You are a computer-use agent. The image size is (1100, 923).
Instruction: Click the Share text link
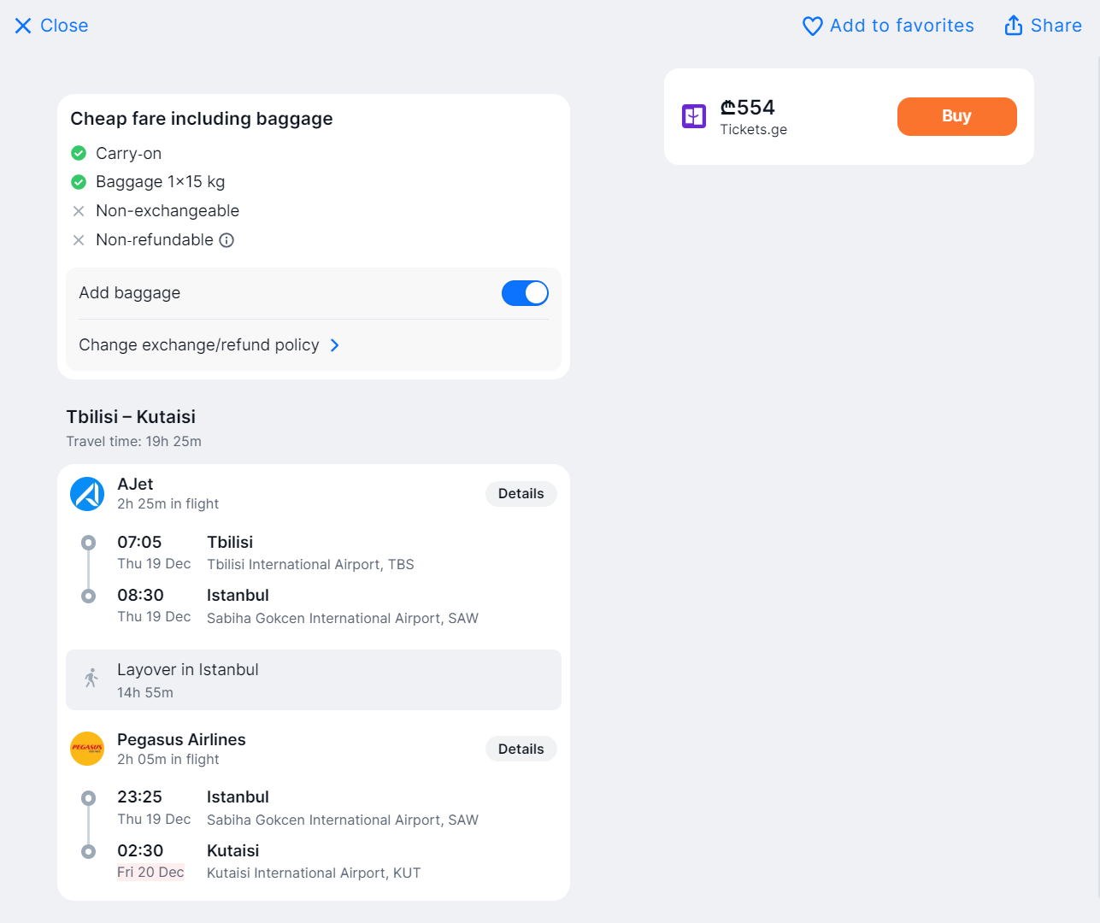[1056, 26]
